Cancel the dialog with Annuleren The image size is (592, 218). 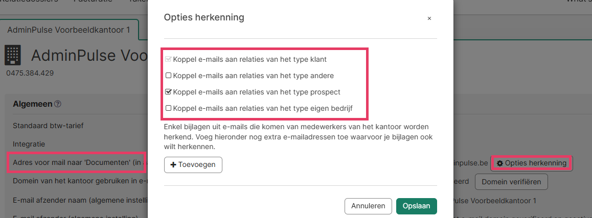coord(368,206)
